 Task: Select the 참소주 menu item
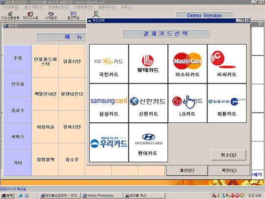72,160
